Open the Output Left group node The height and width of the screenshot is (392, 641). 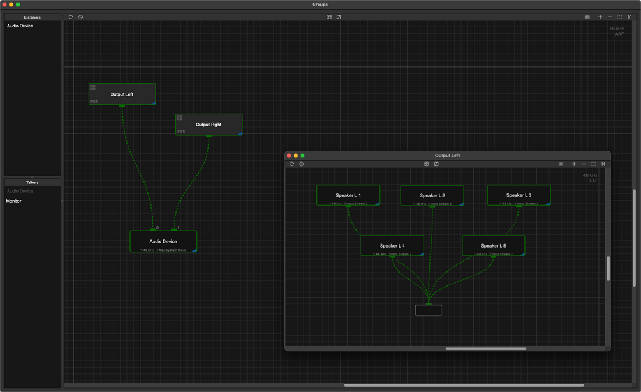click(x=122, y=94)
